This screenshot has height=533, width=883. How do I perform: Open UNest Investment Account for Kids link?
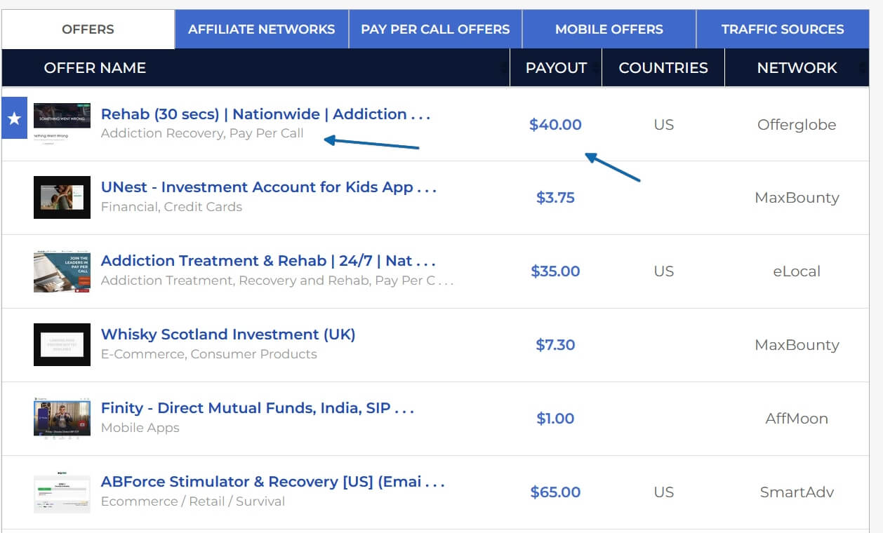pyautogui.click(x=269, y=187)
